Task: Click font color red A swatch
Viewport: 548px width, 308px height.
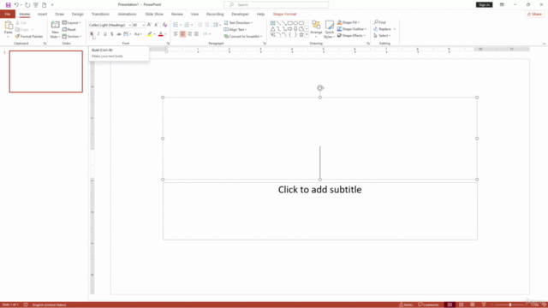Action: coord(161,34)
